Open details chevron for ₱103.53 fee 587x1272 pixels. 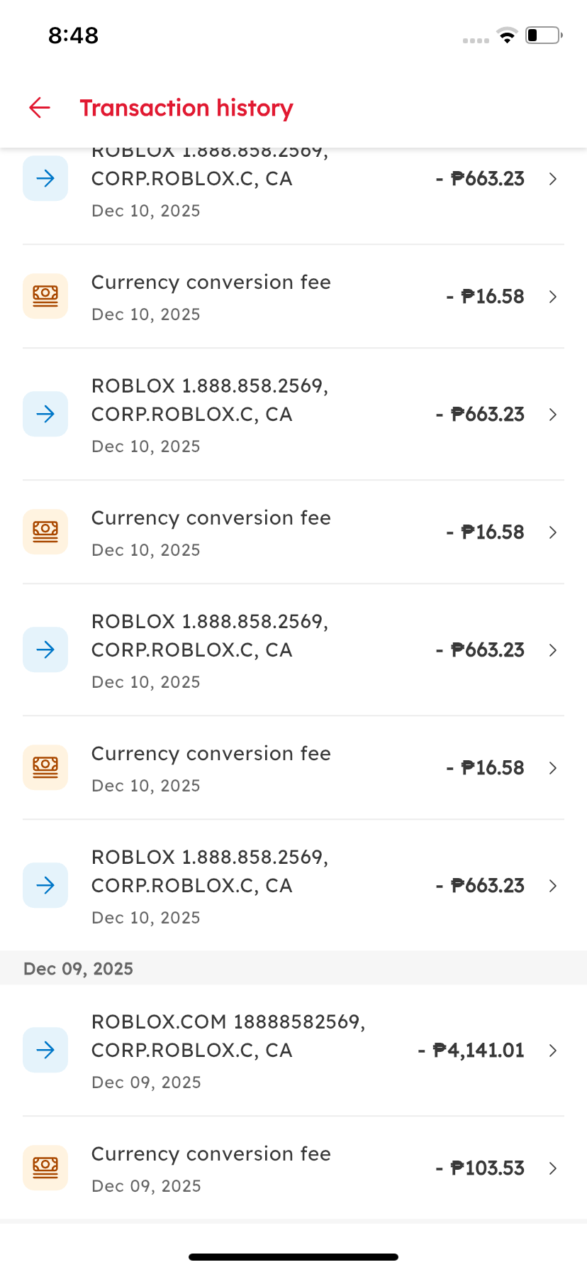coord(553,1168)
